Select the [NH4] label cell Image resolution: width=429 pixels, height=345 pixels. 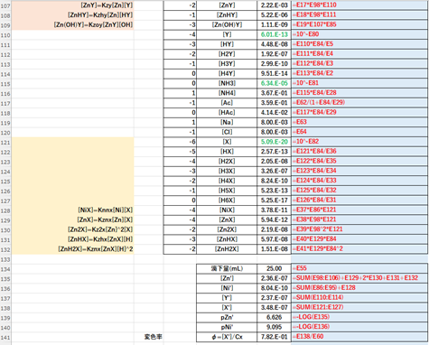pos(227,93)
